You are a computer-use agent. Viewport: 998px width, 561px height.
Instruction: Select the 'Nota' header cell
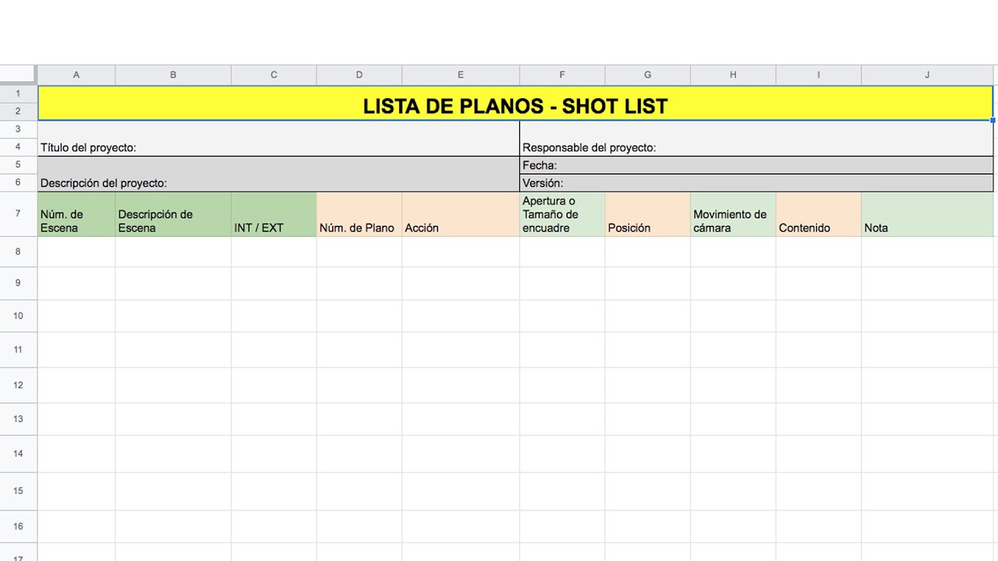[927, 214]
